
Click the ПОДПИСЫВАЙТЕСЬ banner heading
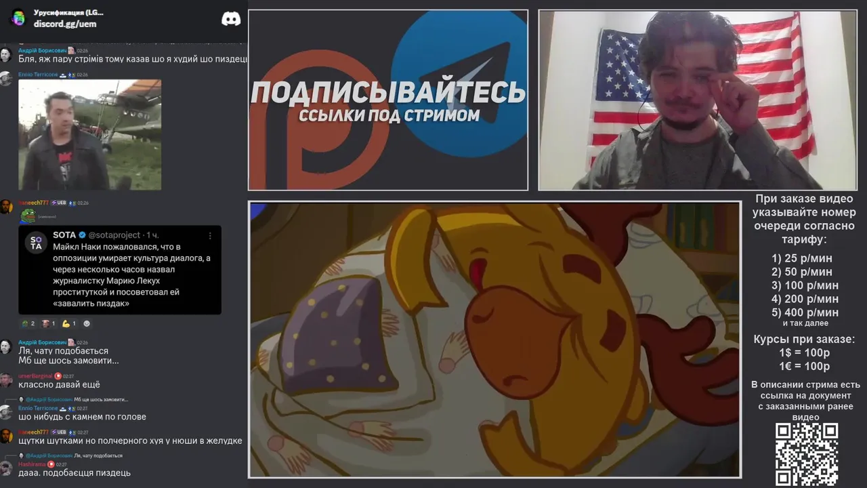388,93
